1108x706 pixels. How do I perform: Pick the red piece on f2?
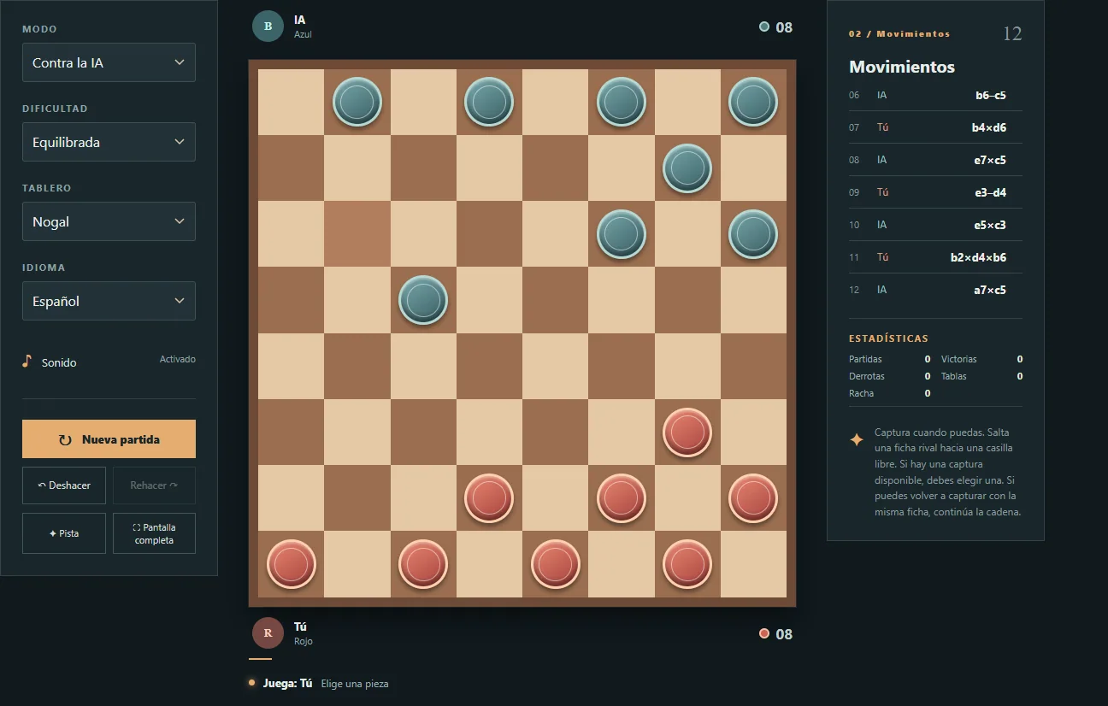622,498
